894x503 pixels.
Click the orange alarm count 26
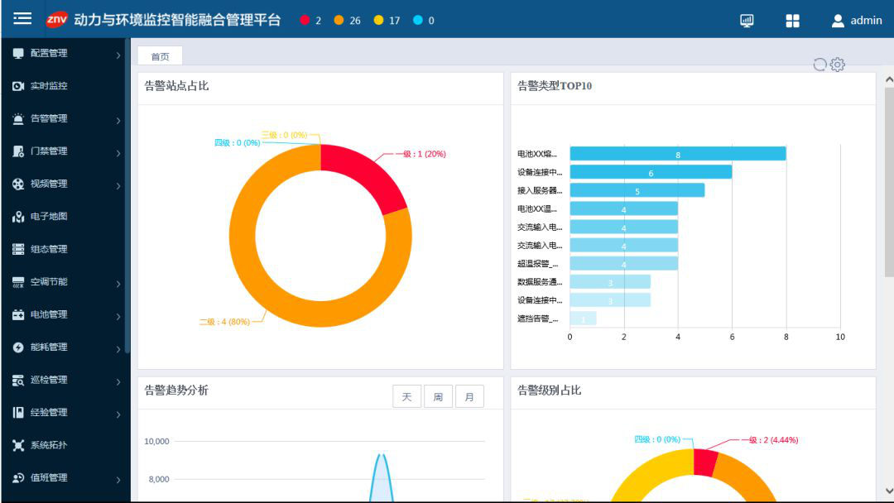pyautogui.click(x=348, y=21)
